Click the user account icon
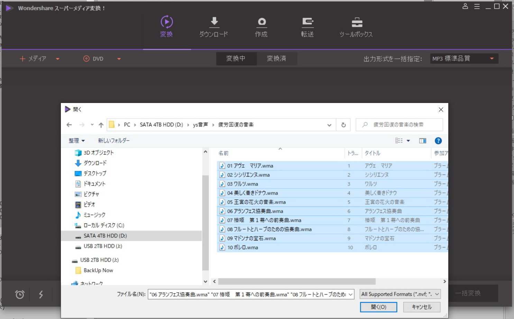Screen dimensions: 514x319 465,7
